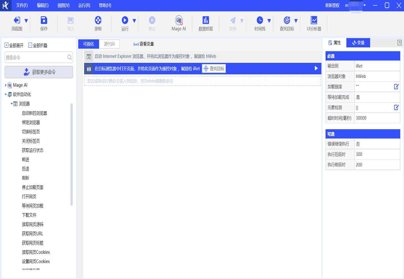
Task: Click edit icon beside 元素检测 field
Action: click(x=396, y=108)
